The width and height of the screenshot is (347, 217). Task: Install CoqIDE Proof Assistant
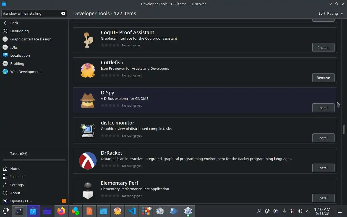coord(323,47)
